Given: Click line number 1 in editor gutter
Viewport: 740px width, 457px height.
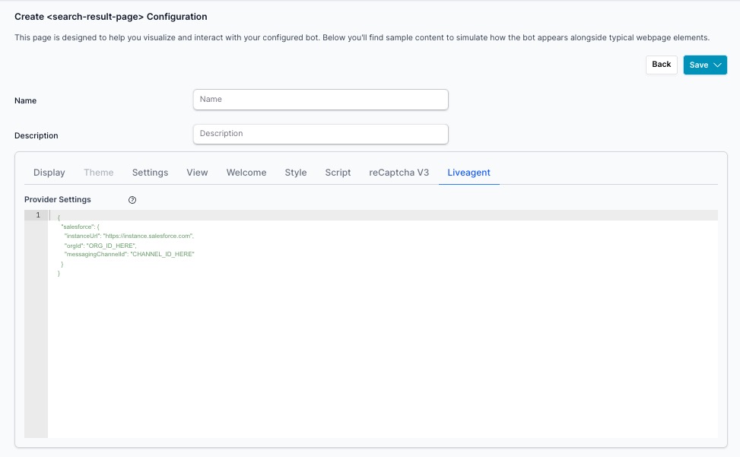Looking at the screenshot, I should point(37,215).
